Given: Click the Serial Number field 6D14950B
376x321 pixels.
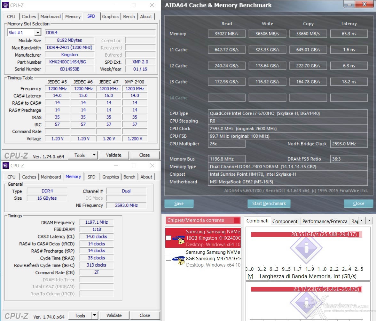Looking at the screenshot, I should tap(70, 69).
